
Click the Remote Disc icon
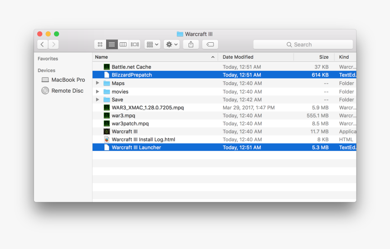45,90
